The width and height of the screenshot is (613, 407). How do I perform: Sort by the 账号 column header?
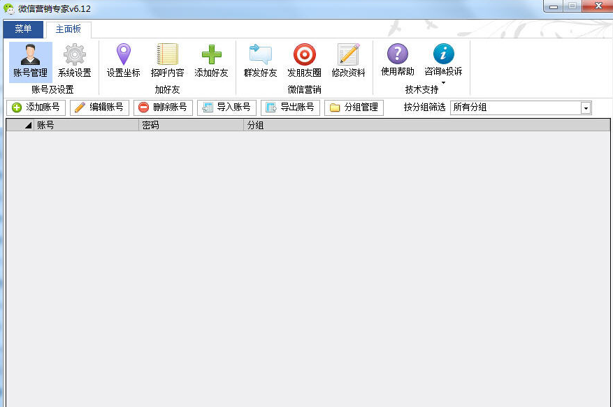(86, 125)
